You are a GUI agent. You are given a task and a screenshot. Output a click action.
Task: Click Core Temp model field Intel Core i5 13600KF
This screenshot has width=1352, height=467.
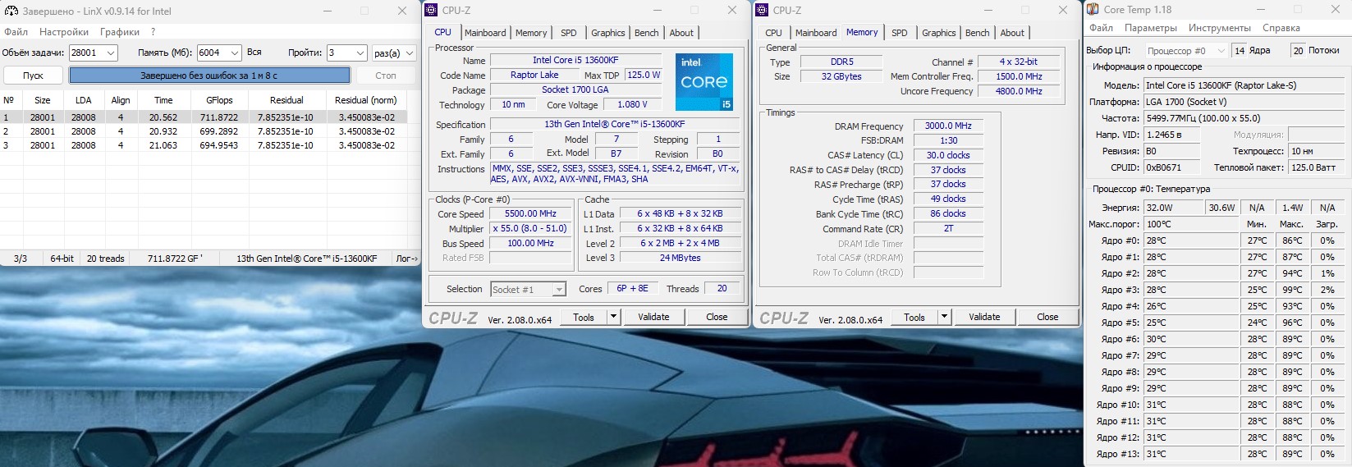1242,85
